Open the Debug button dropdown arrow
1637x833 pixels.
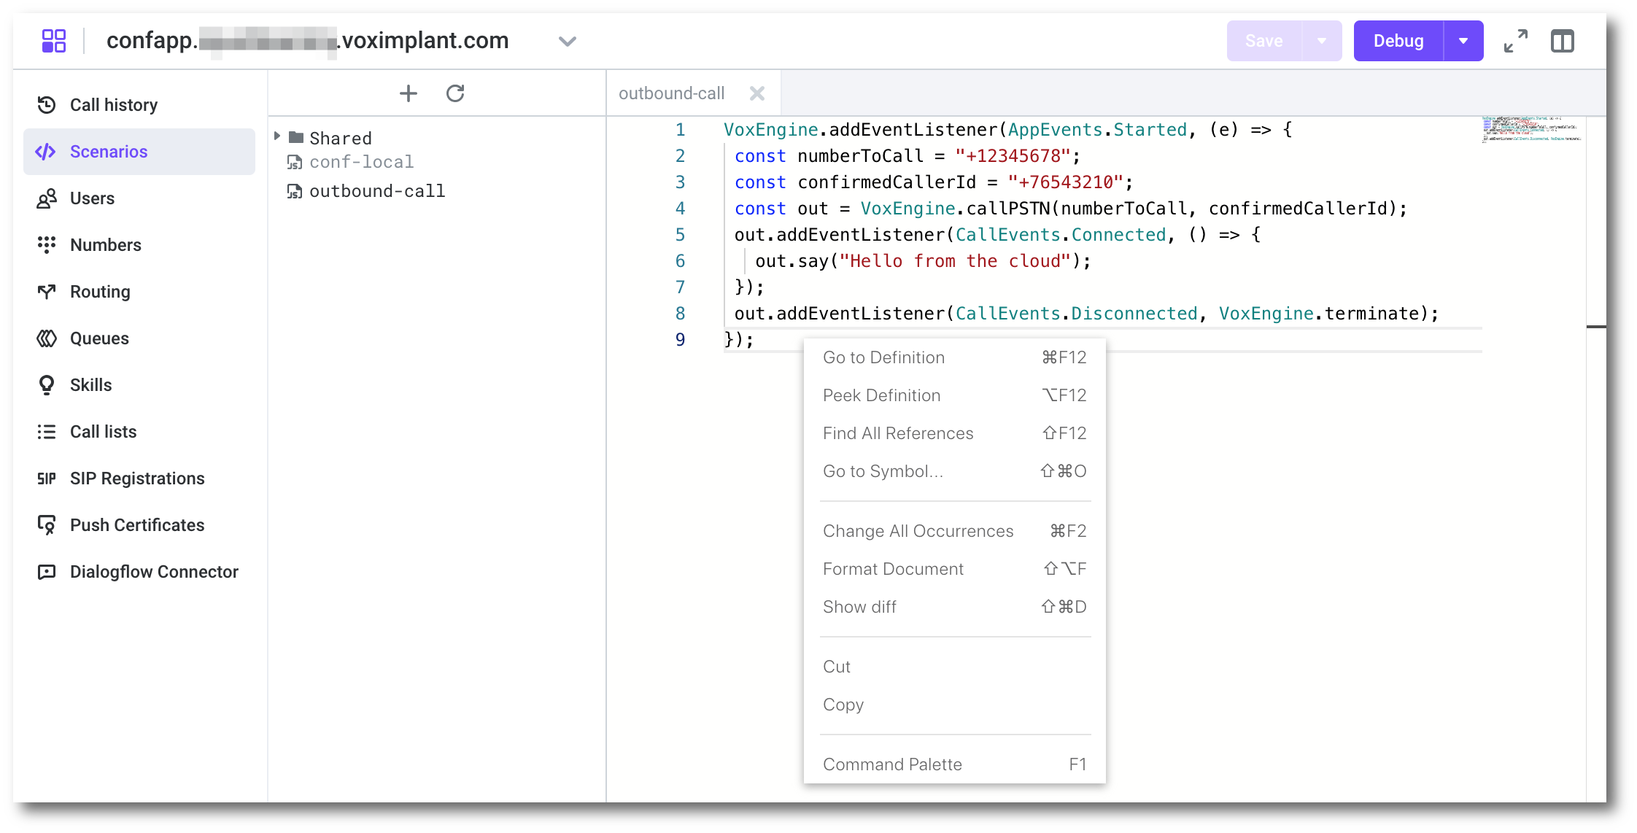click(x=1463, y=41)
